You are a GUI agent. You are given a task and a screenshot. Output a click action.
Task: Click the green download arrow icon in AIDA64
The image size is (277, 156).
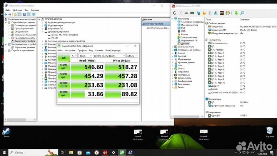[236, 13]
